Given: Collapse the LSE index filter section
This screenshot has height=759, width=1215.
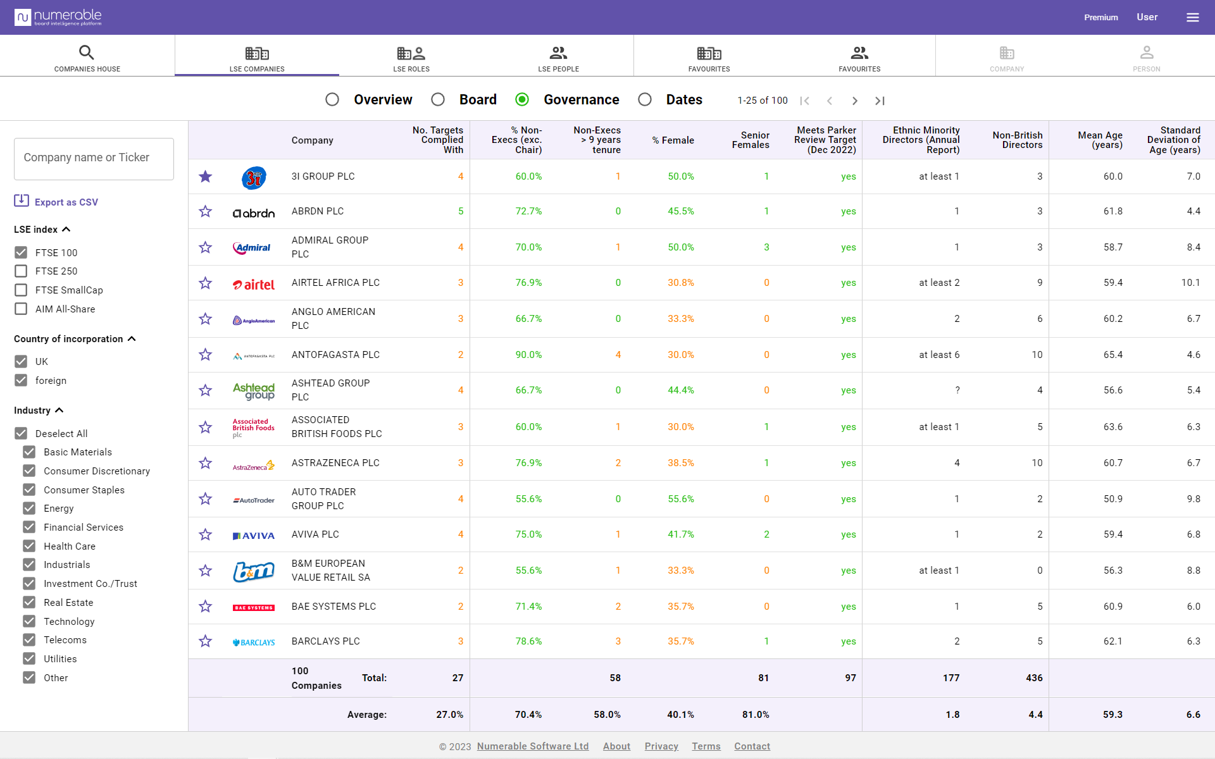Looking at the screenshot, I should coord(66,229).
